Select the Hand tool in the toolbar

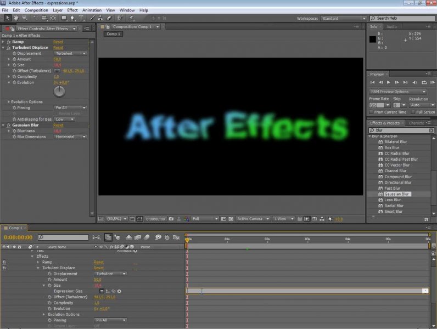click(x=16, y=18)
